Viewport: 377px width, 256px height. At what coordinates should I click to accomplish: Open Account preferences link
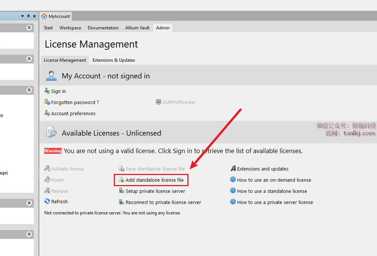tap(73, 113)
